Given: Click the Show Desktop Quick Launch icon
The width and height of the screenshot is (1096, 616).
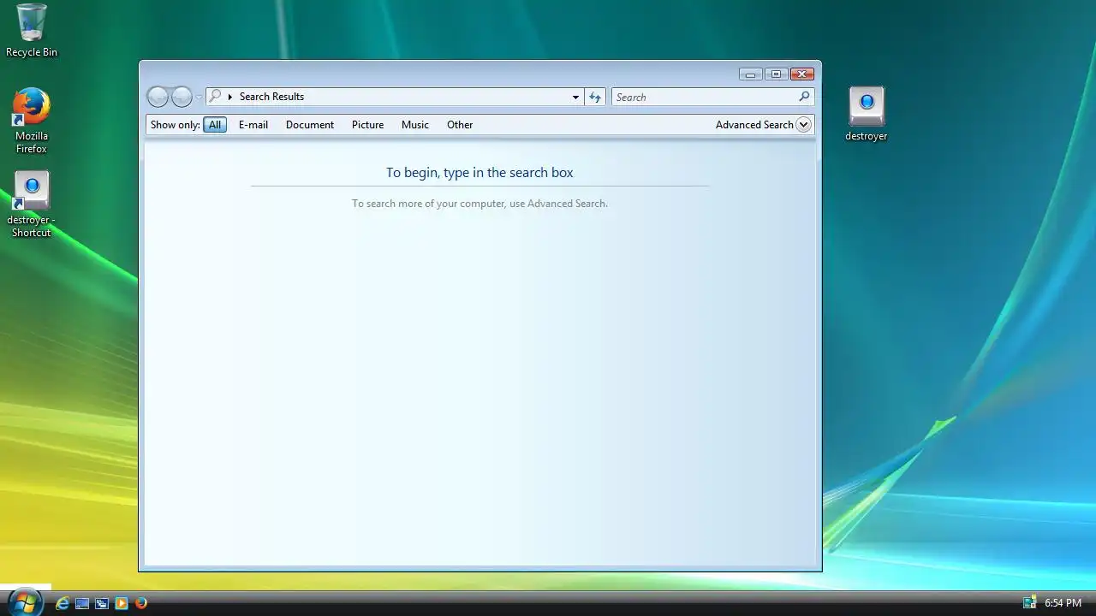Looking at the screenshot, I should point(82,603).
